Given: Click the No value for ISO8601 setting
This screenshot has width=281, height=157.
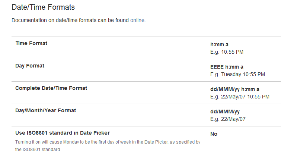Looking at the screenshot, I should click(x=214, y=134).
